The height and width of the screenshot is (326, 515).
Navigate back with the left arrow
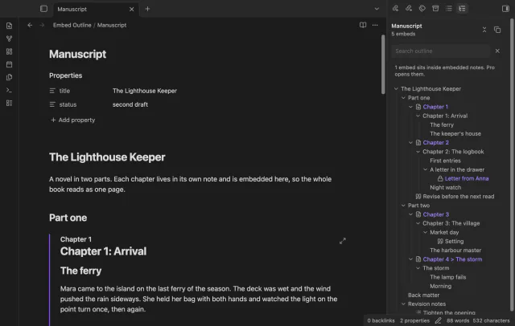click(30, 25)
